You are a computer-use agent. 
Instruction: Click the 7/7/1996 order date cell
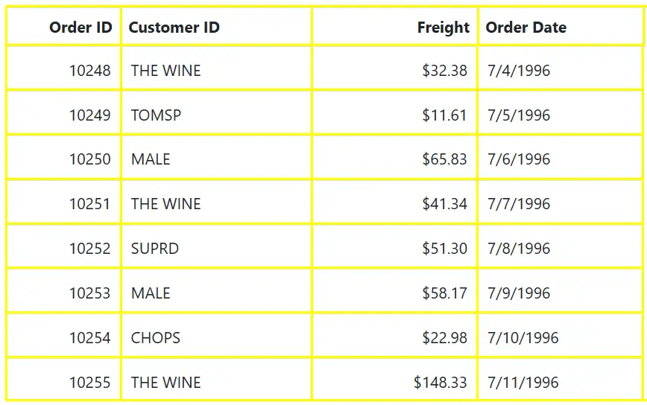[x=519, y=204]
